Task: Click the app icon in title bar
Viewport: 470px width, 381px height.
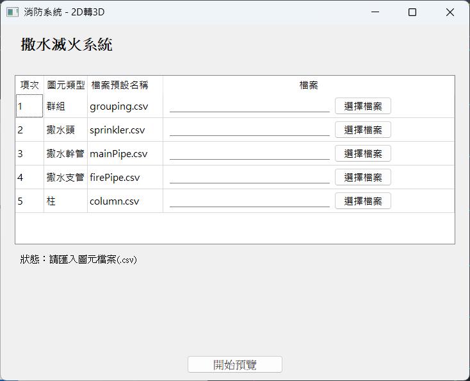Action: (x=12, y=12)
